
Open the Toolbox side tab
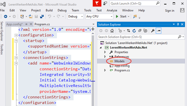tap(2, 49)
